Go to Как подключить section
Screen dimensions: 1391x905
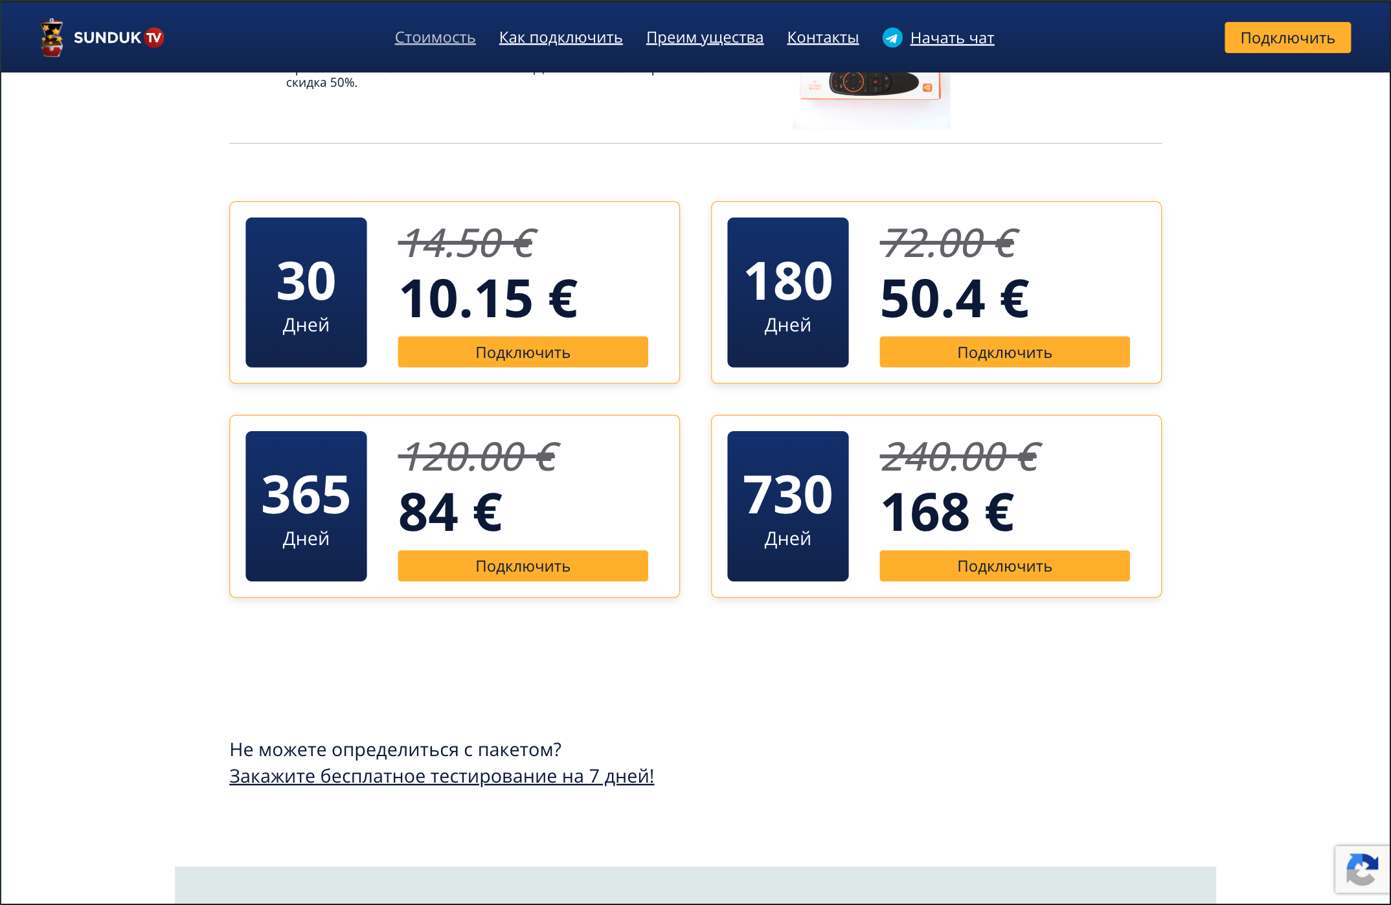[x=561, y=38]
